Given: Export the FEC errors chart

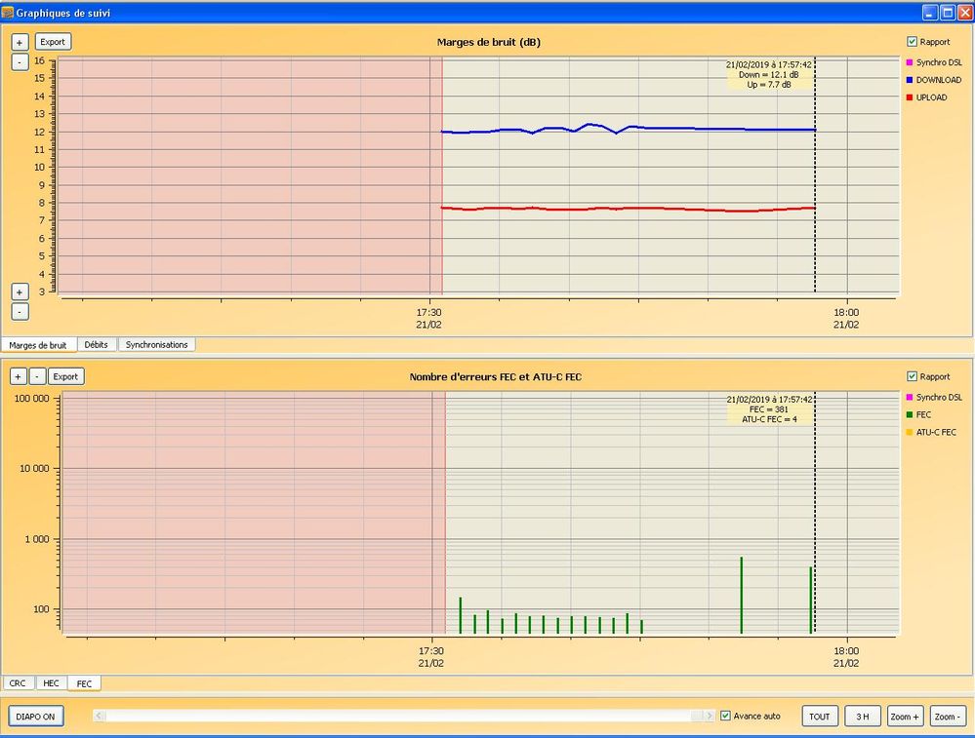Looking at the screenshot, I should coord(65,376).
